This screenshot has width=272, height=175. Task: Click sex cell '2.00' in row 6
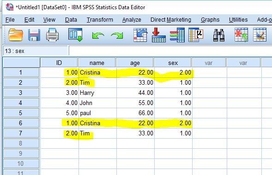173,123
